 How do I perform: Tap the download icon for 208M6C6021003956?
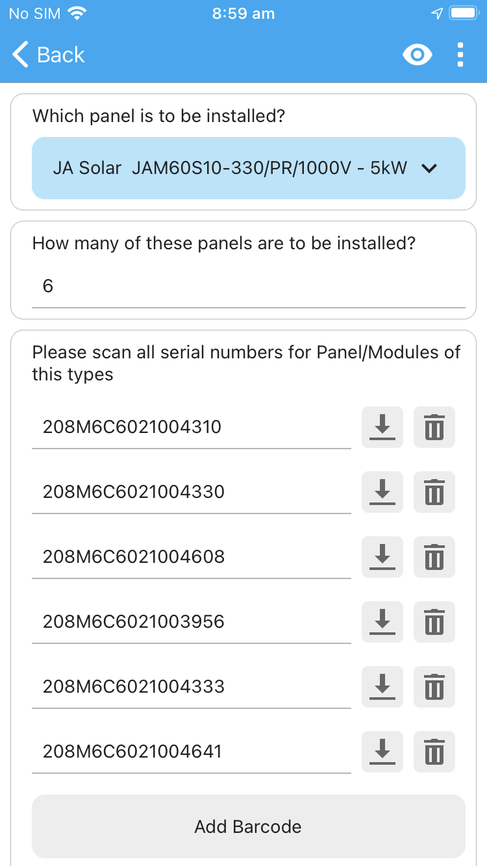coord(382,622)
